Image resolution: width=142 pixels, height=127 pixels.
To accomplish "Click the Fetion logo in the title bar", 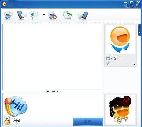I will point(5,4).
